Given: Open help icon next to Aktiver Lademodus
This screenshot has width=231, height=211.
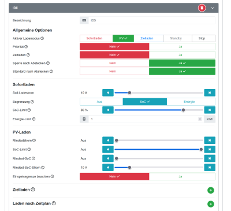Looking at the screenshot, I should coord(42,38).
